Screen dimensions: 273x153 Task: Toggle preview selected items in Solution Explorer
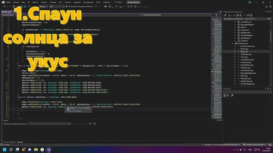tap(251, 15)
